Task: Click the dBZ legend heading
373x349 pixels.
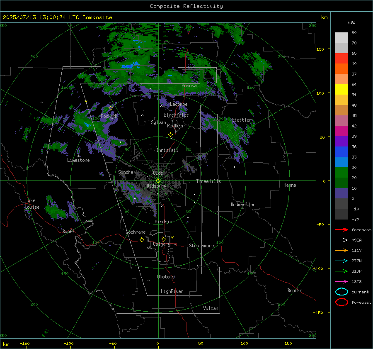Action: pos(351,22)
